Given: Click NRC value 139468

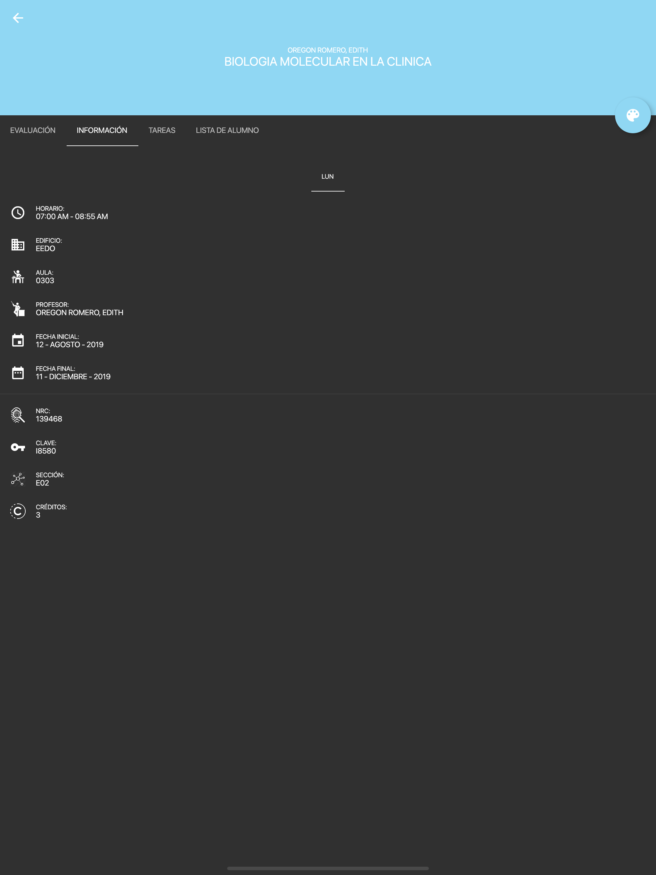Looking at the screenshot, I should (49, 419).
